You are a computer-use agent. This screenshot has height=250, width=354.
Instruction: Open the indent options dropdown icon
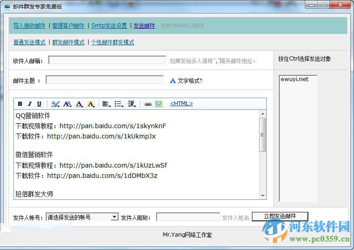coord(132,104)
